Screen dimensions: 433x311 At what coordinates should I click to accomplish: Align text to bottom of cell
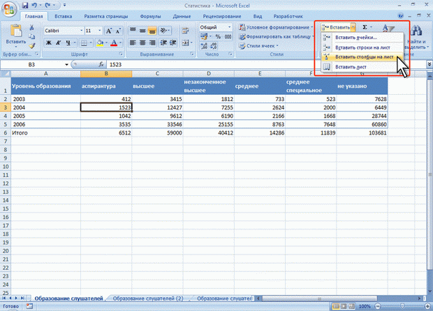click(152, 30)
